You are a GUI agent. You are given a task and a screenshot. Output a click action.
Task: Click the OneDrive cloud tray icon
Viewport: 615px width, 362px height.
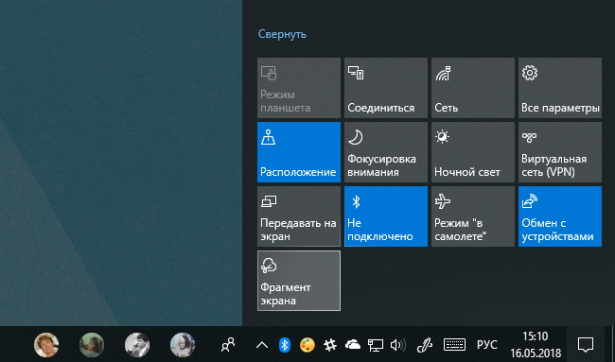[x=353, y=345]
